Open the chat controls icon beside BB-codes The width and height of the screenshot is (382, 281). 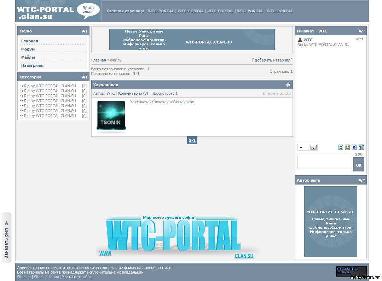(x=361, y=147)
